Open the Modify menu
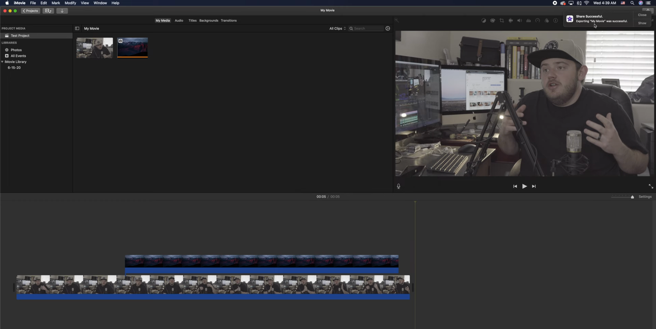The height and width of the screenshot is (329, 656). (70, 3)
